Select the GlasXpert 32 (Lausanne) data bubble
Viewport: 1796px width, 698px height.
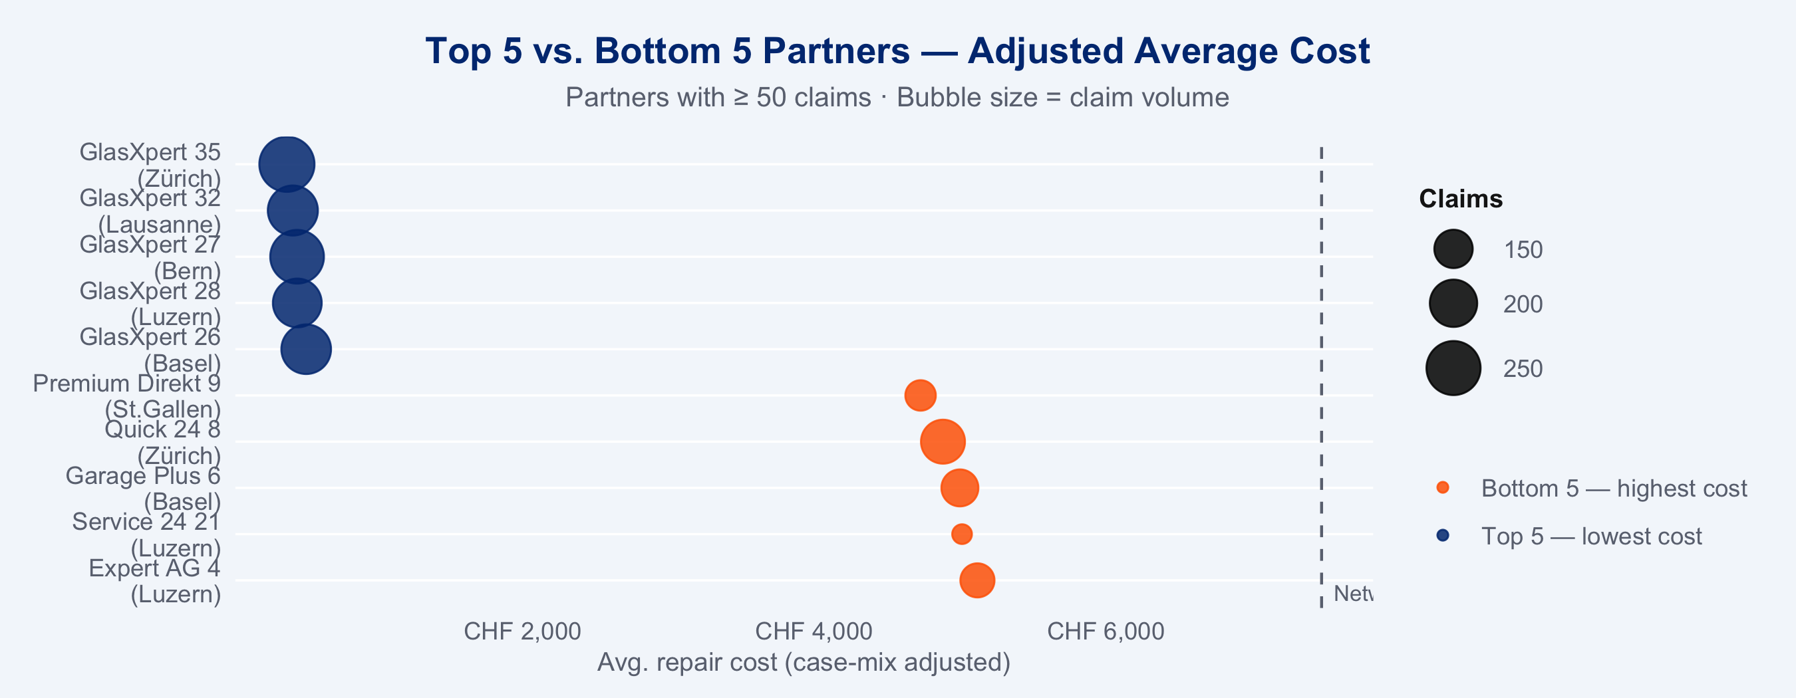point(293,210)
